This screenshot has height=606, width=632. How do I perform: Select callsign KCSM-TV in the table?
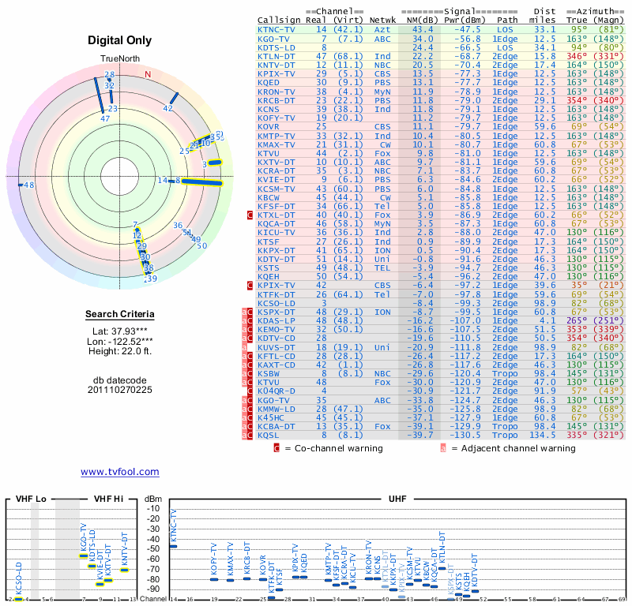276,189
